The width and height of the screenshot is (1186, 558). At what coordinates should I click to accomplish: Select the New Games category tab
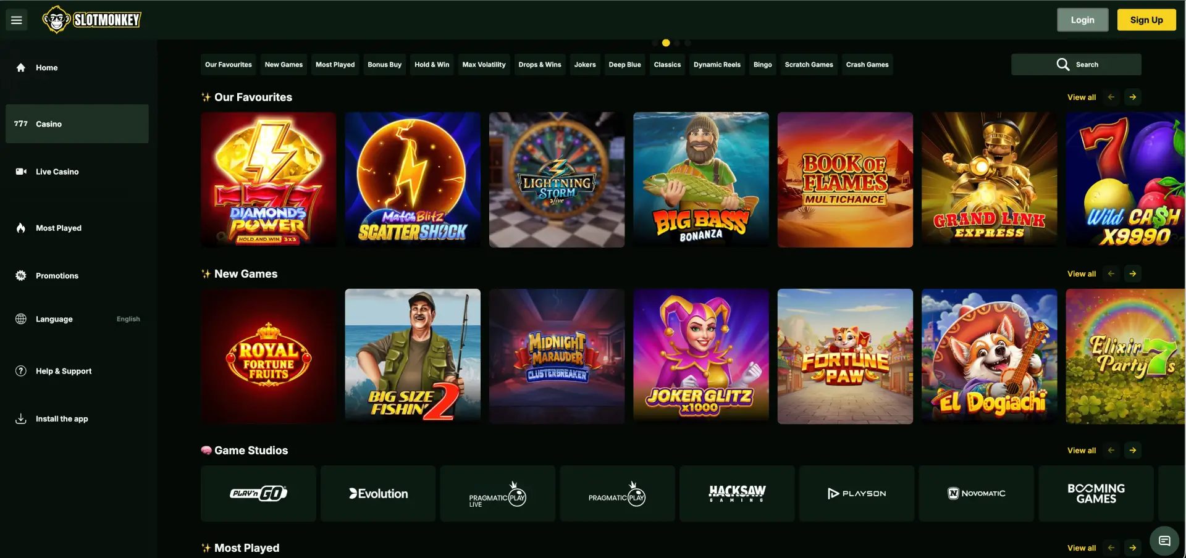(284, 65)
